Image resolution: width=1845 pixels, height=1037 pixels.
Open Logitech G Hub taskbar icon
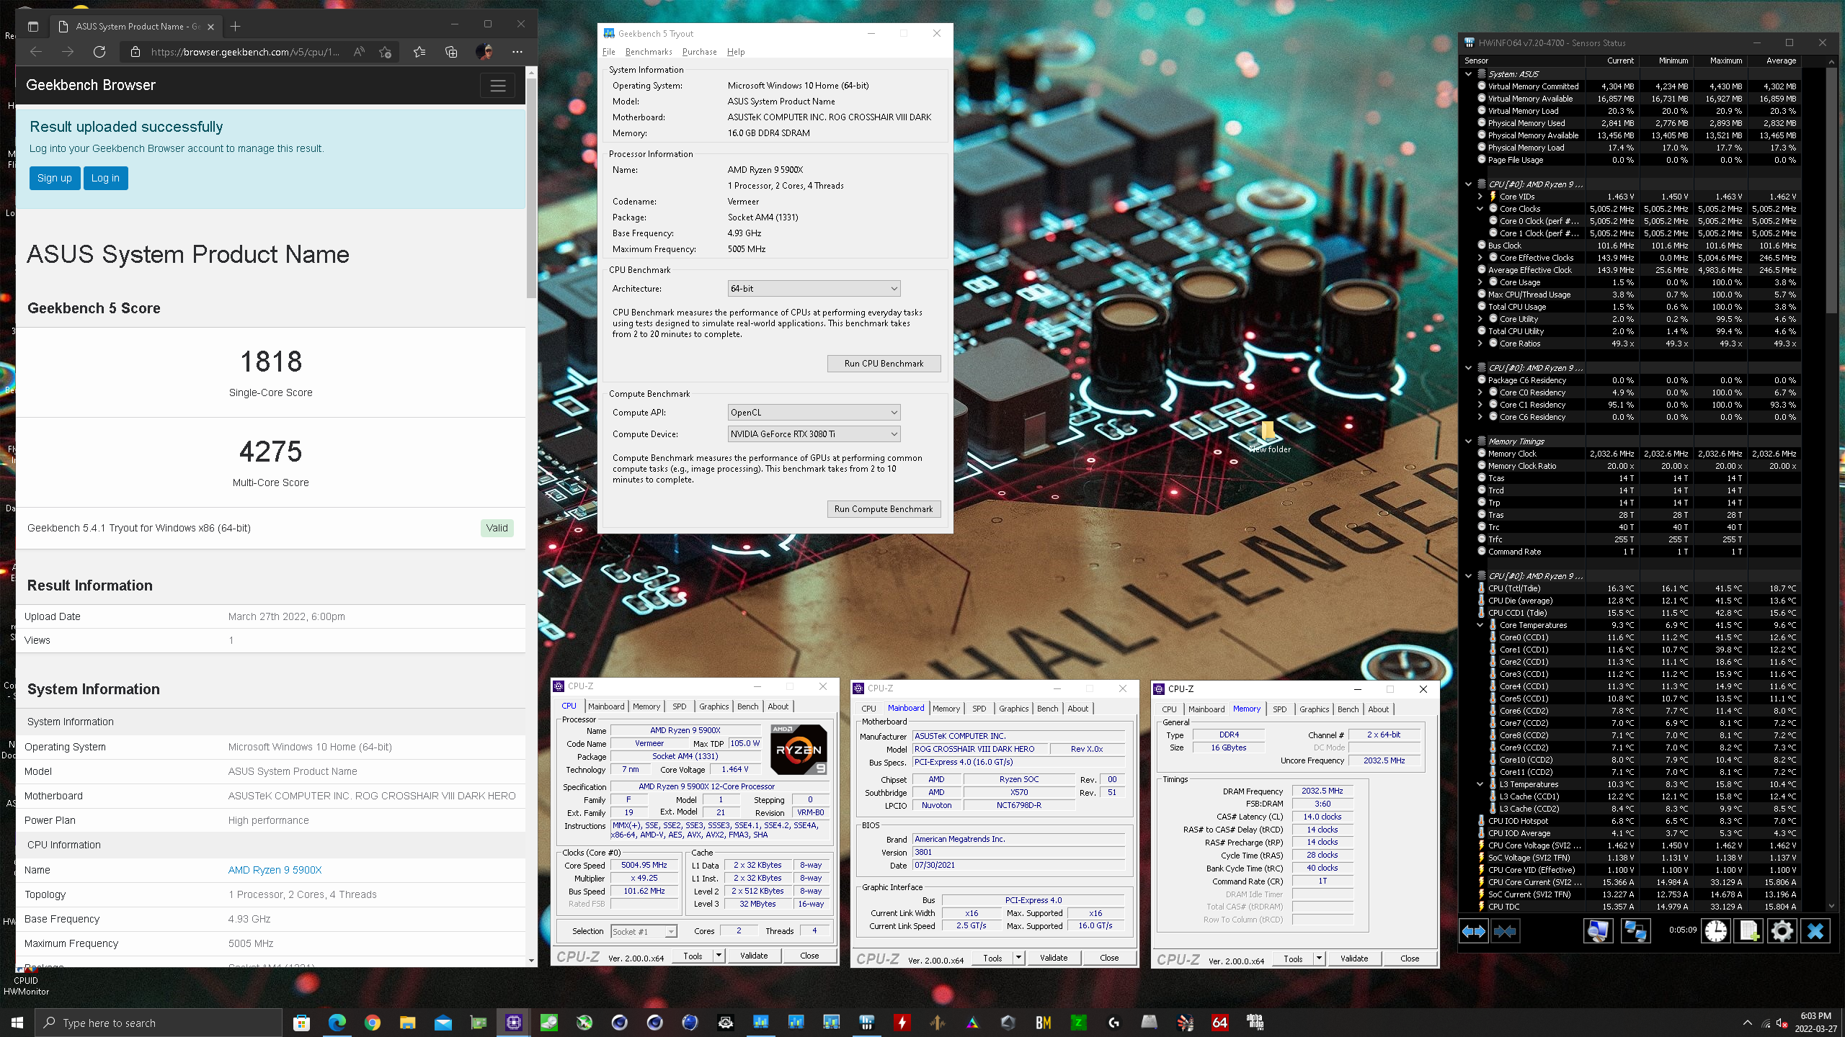tap(1113, 1022)
